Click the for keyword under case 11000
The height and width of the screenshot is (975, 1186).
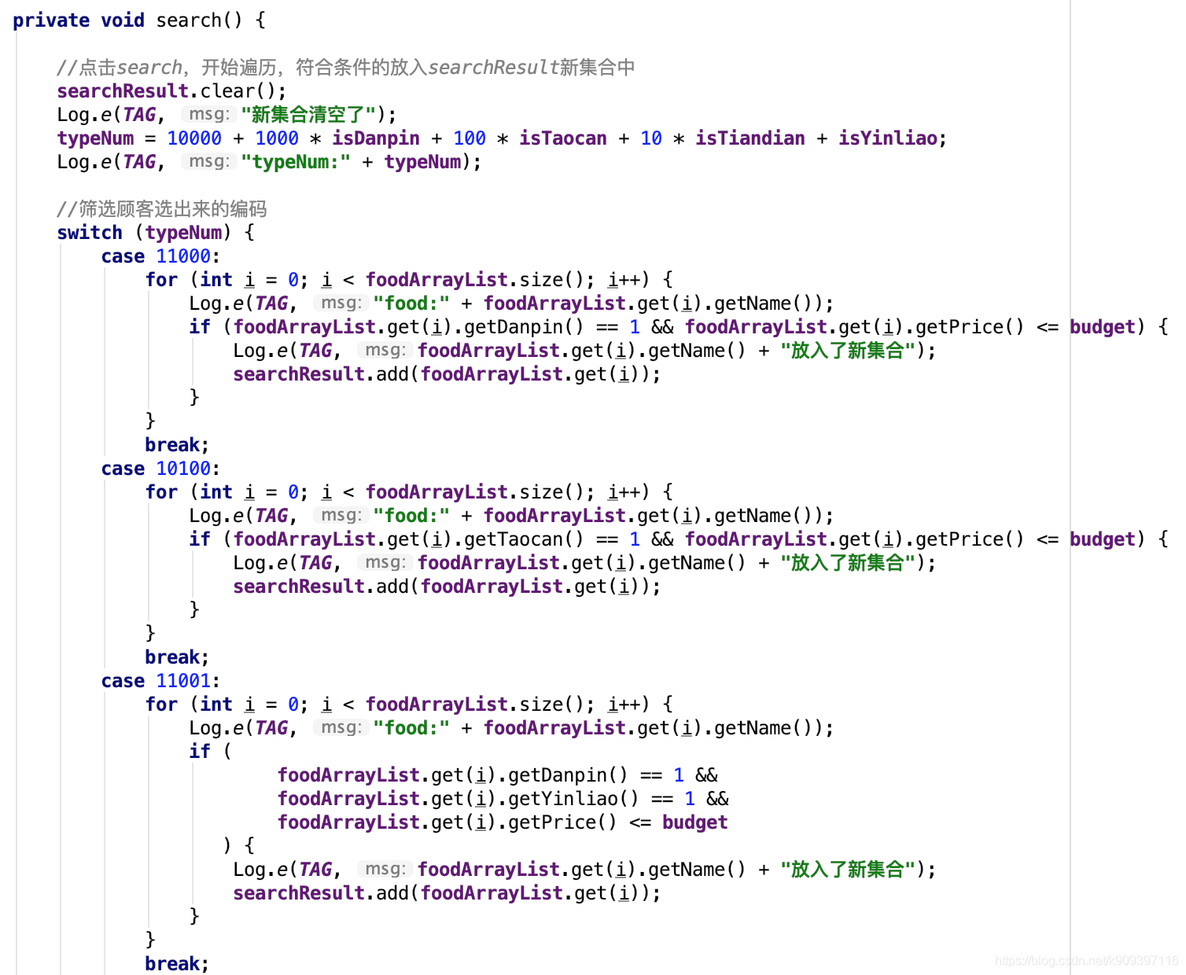[x=161, y=280]
